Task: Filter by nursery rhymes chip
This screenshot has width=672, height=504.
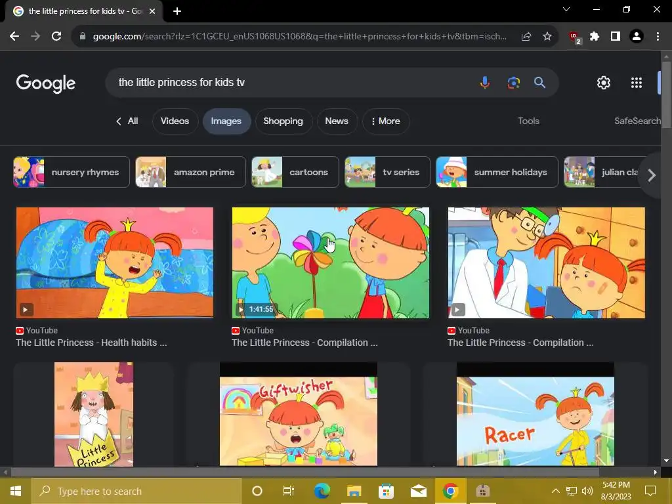Action: (71, 173)
